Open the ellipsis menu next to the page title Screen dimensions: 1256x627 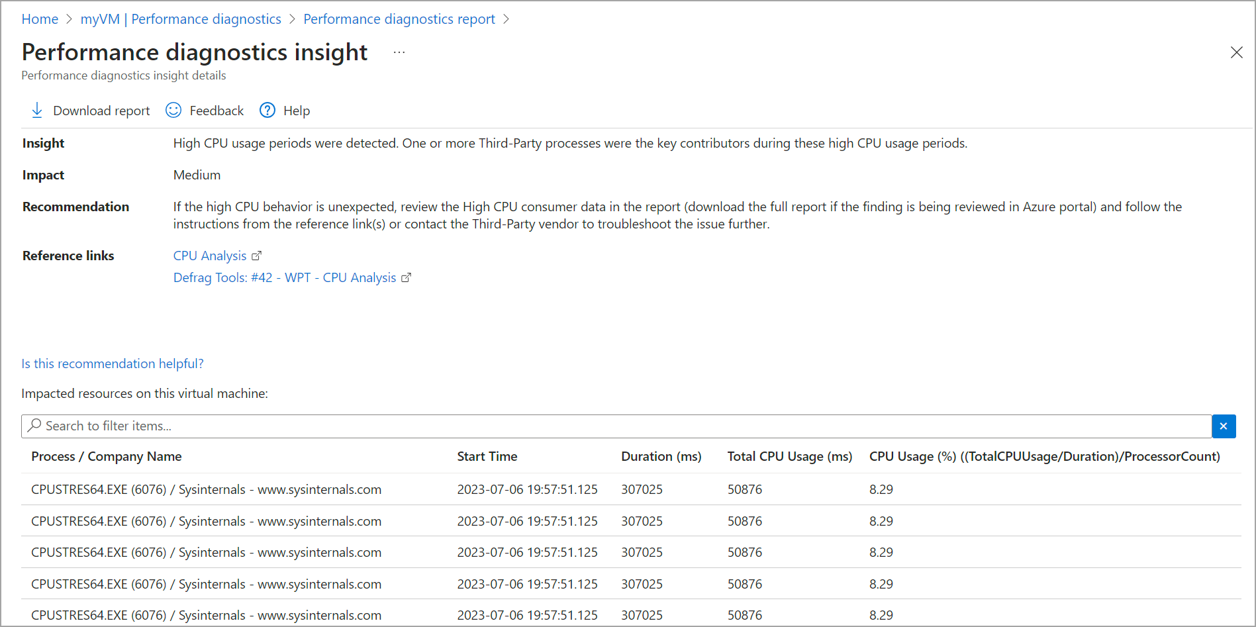click(399, 52)
